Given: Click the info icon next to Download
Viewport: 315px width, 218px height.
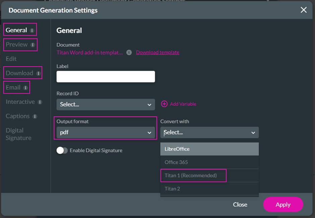Looking at the screenshot, I should pos(38,73).
